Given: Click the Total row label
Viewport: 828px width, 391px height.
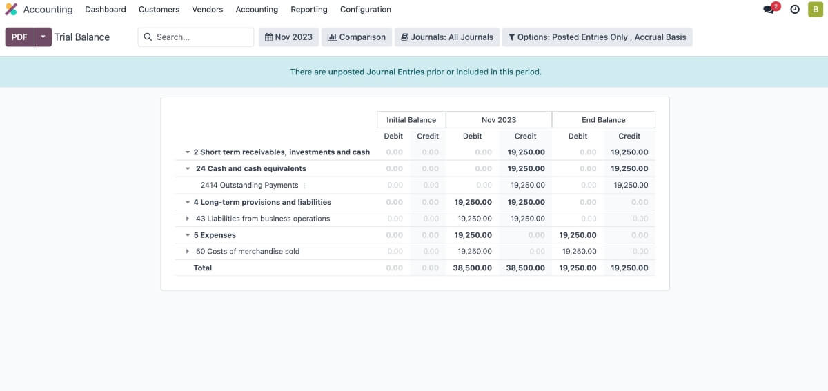Looking at the screenshot, I should (x=203, y=268).
